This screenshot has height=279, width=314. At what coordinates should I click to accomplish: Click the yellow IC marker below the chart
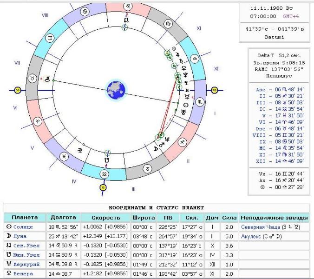coord(103,188)
